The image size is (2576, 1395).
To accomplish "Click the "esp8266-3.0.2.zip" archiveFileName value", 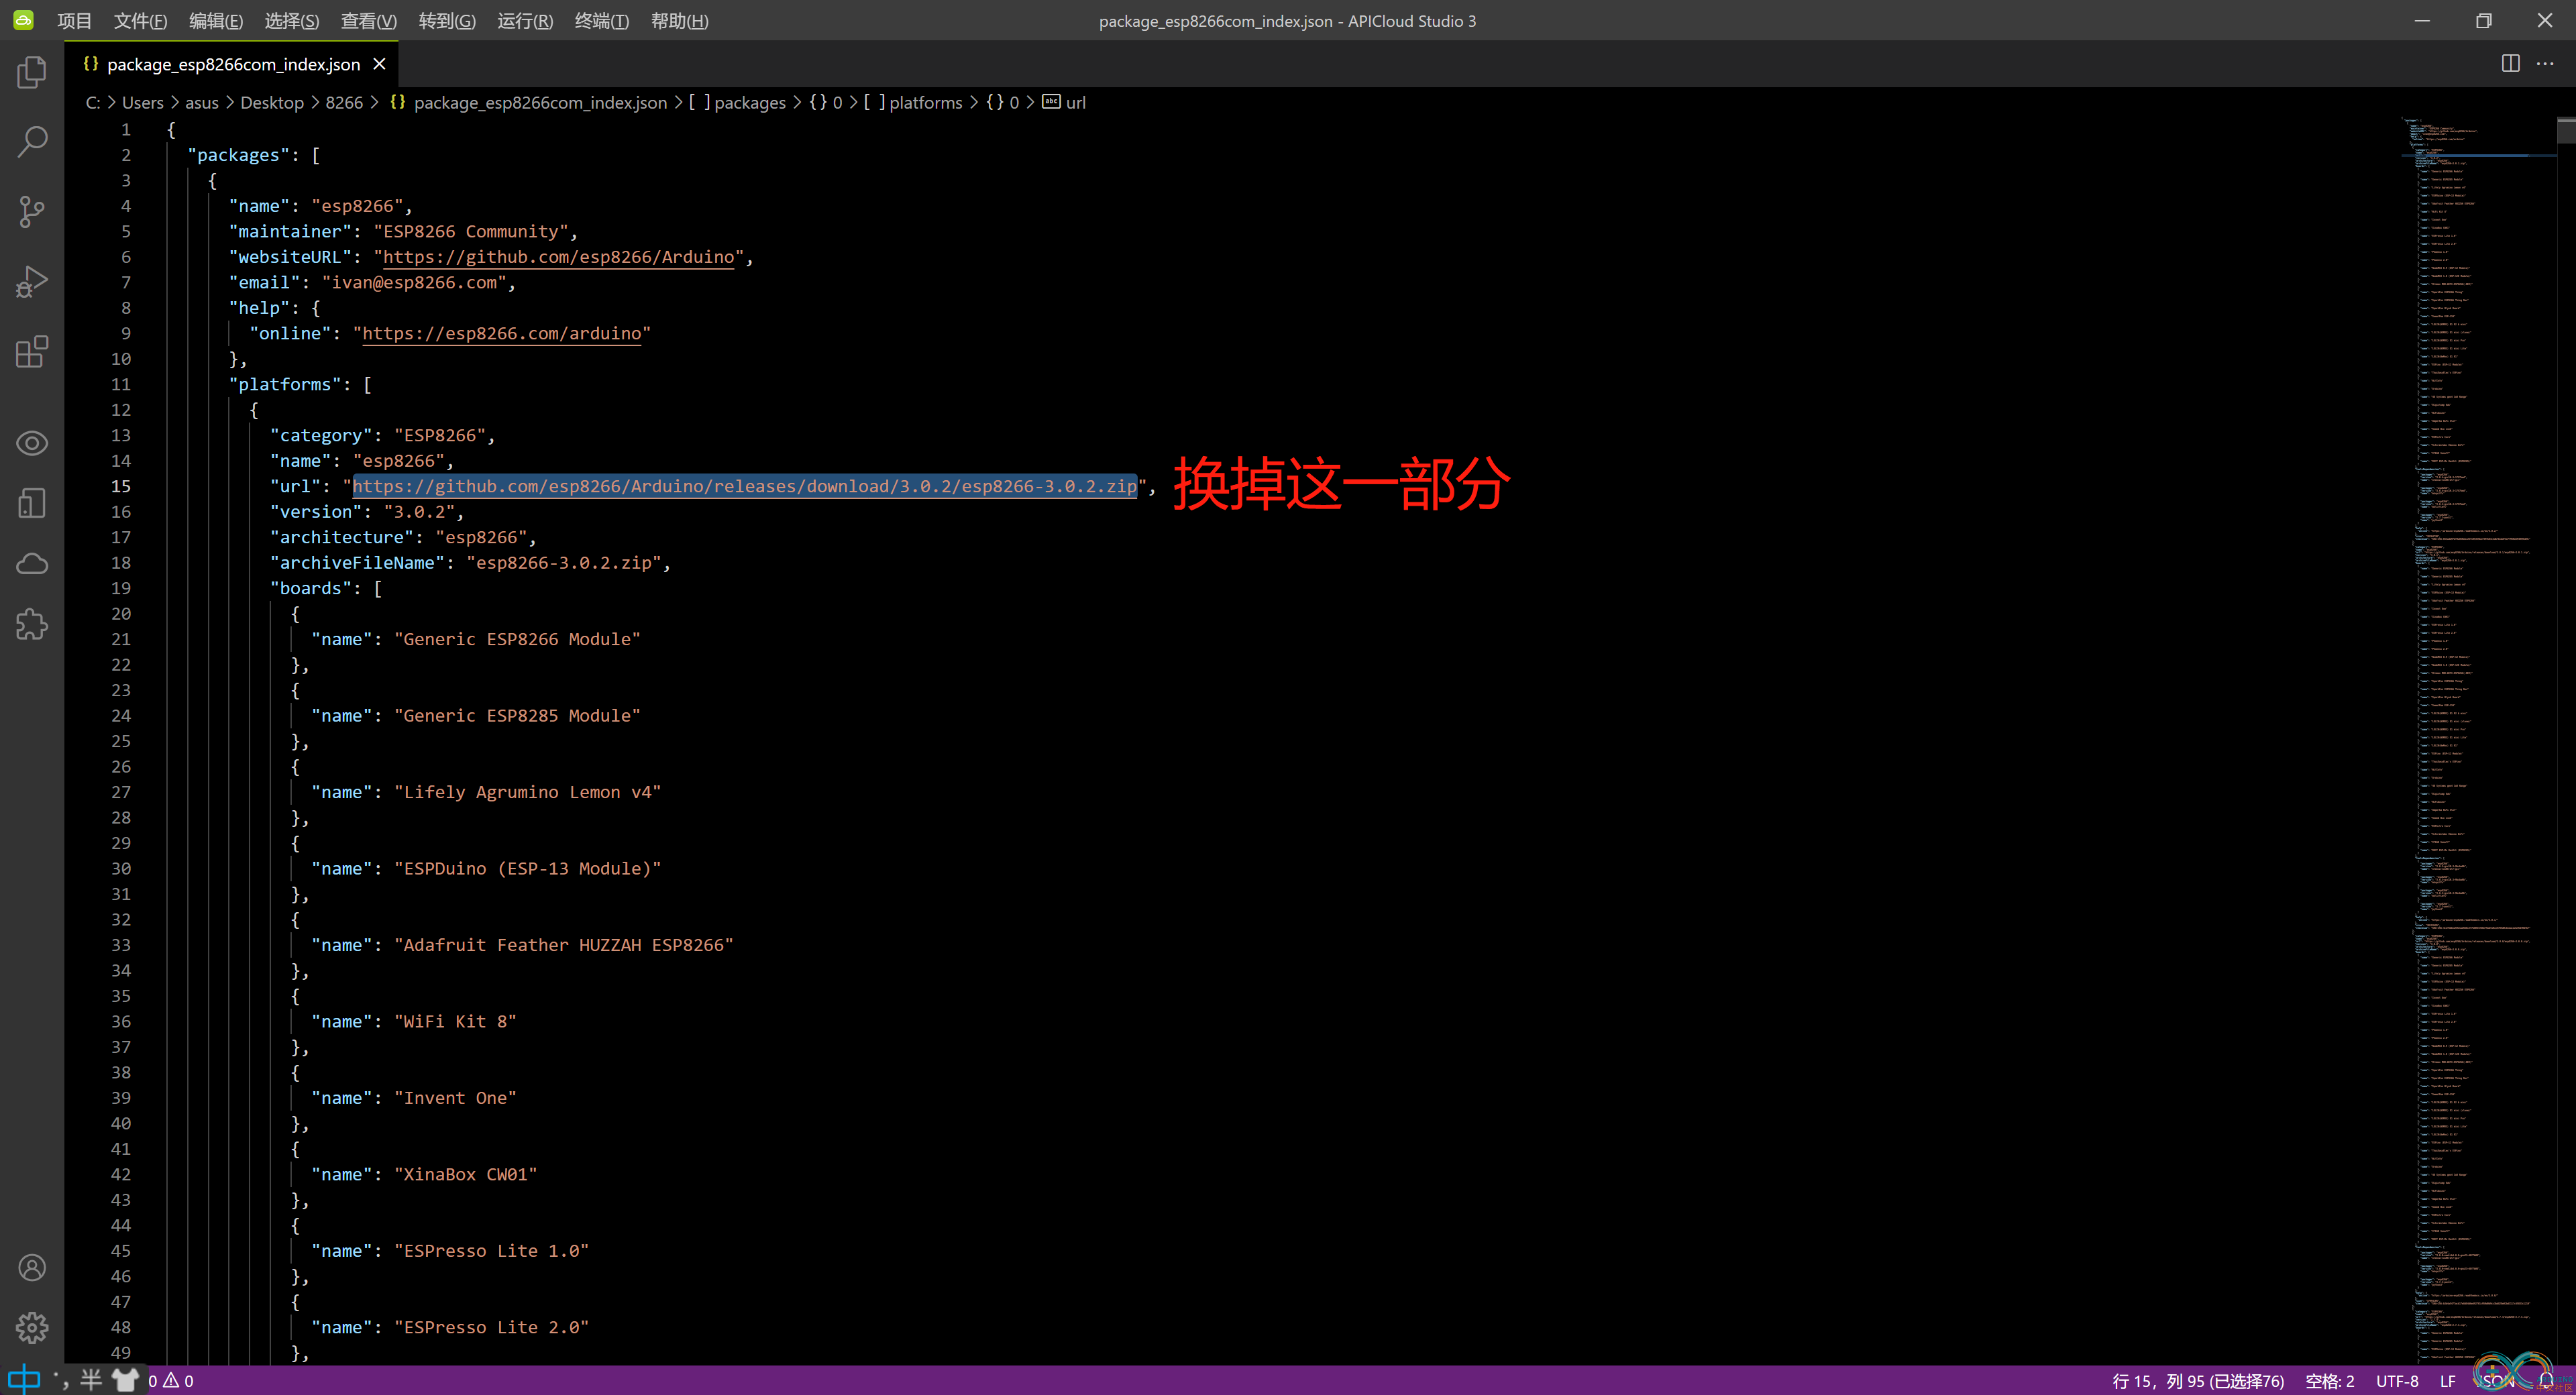I will coord(563,563).
